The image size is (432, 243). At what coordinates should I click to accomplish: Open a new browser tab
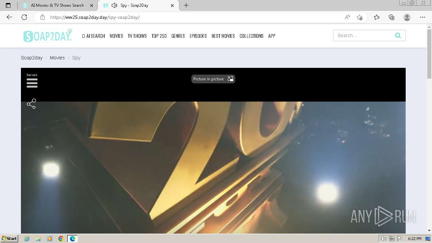186,5
